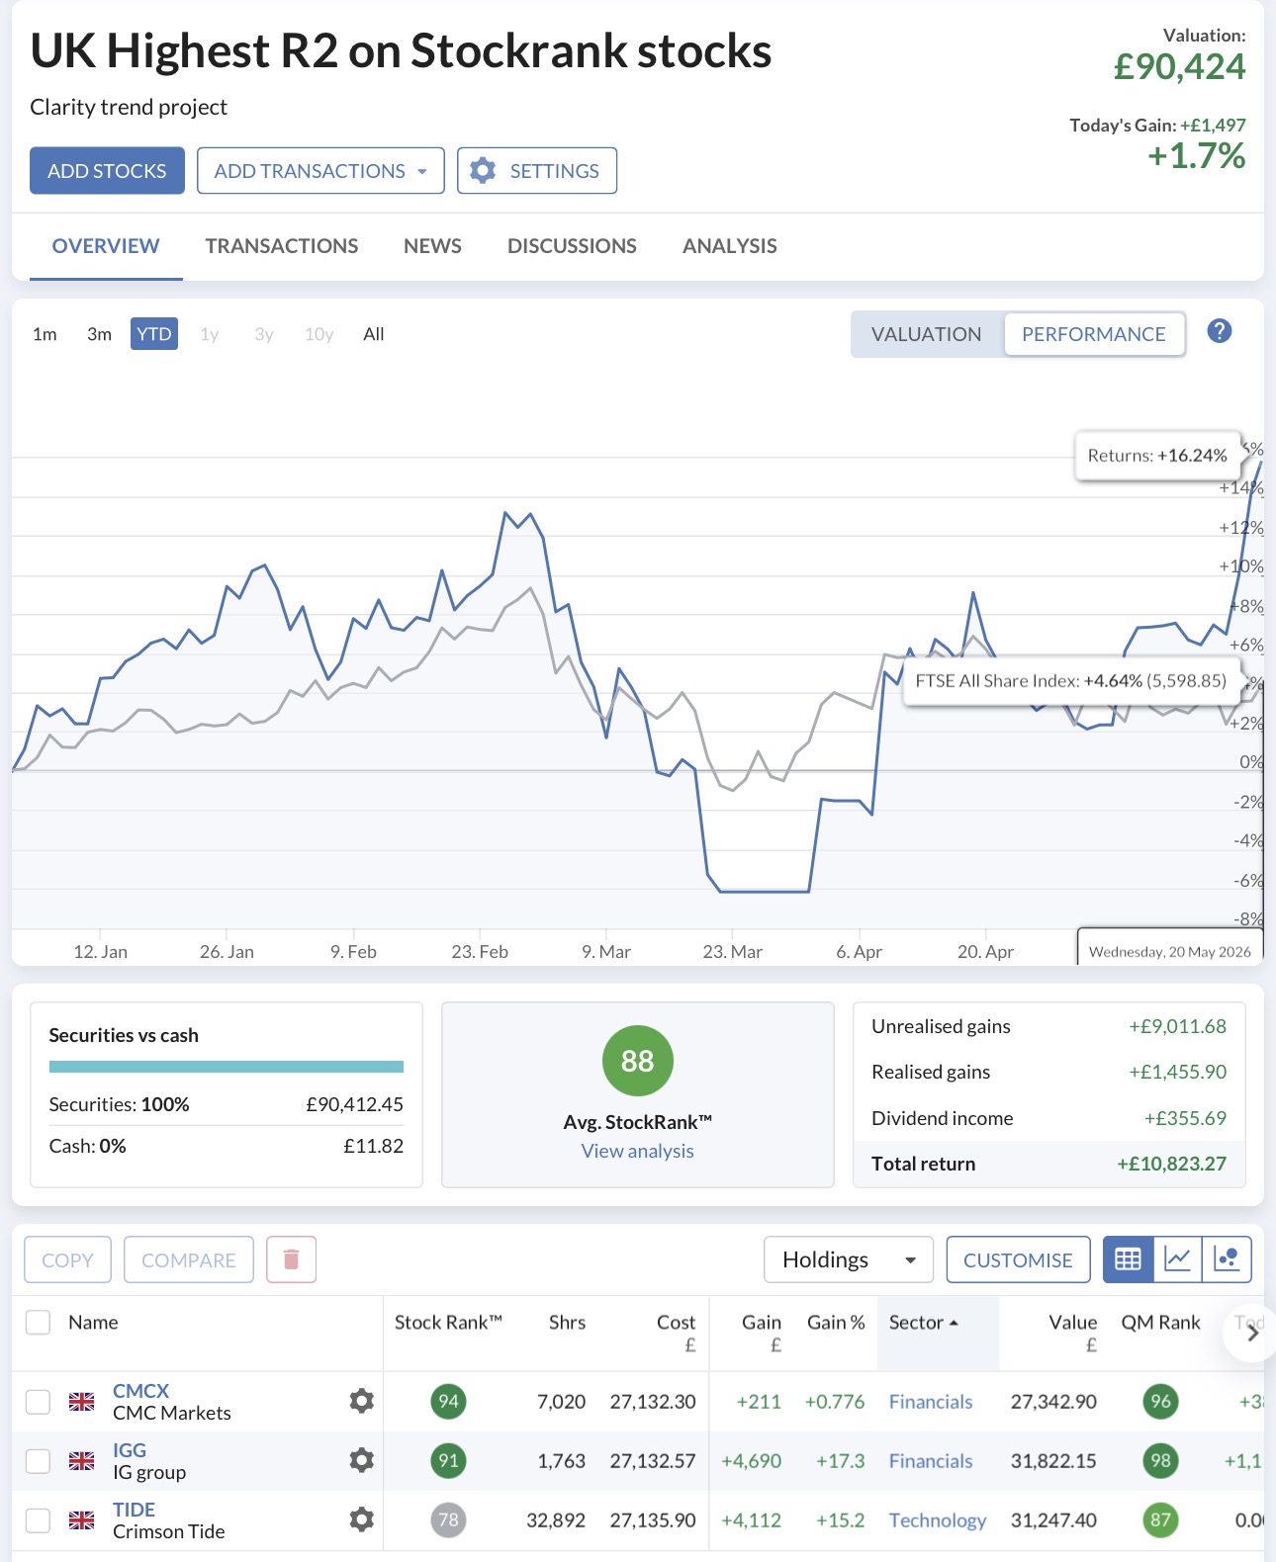This screenshot has width=1276, height=1562.
Task: Open the View analysis link
Action: pyautogui.click(x=638, y=1151)
